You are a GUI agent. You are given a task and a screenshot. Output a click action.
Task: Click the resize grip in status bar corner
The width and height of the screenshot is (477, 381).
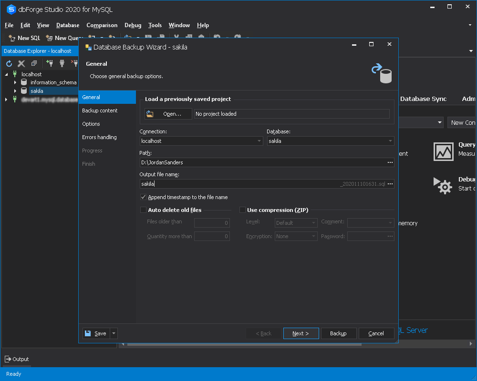pyautogui.click(x=473, y=377)
